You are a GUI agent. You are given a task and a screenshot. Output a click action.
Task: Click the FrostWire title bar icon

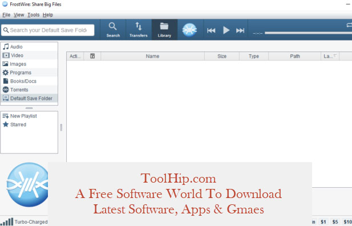click(5, 4)
